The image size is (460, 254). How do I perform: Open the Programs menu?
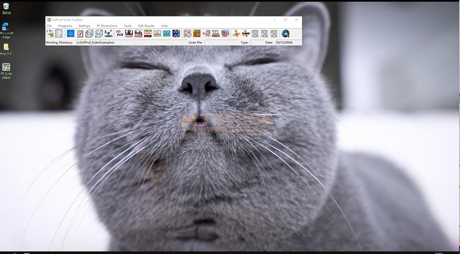(65, 26)
